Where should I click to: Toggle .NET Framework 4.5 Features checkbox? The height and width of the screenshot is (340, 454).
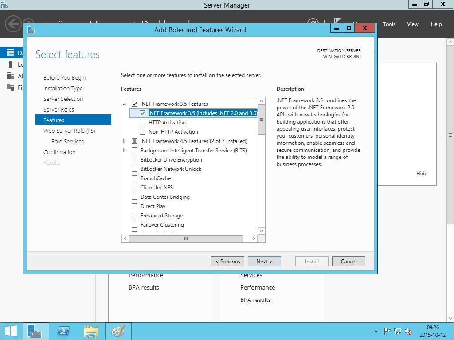(134, 141)
